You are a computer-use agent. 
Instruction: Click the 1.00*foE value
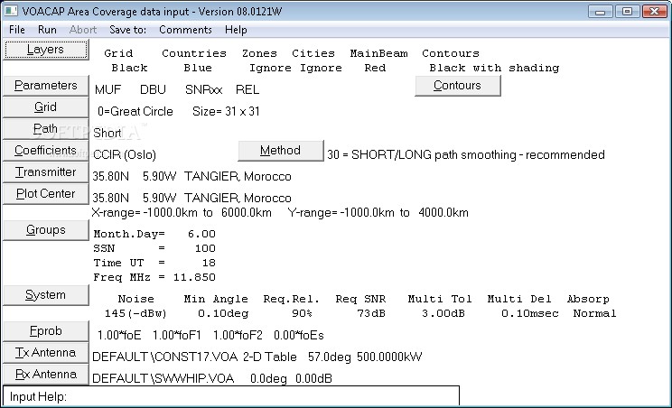click(x=119, y=335)
